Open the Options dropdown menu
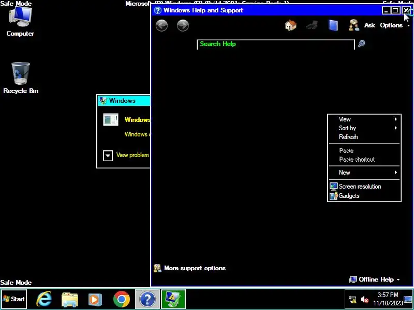This screenshot has height=310, width=414. (395, 25)
